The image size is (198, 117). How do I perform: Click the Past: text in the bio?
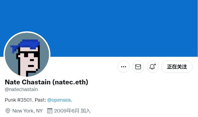tap(40, 100)
